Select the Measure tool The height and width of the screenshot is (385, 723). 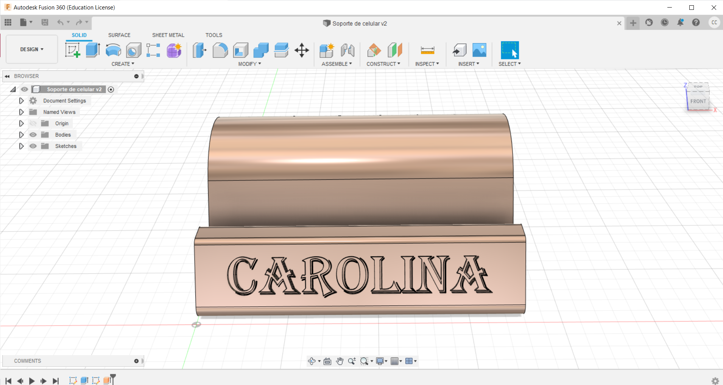coord(427,50)
